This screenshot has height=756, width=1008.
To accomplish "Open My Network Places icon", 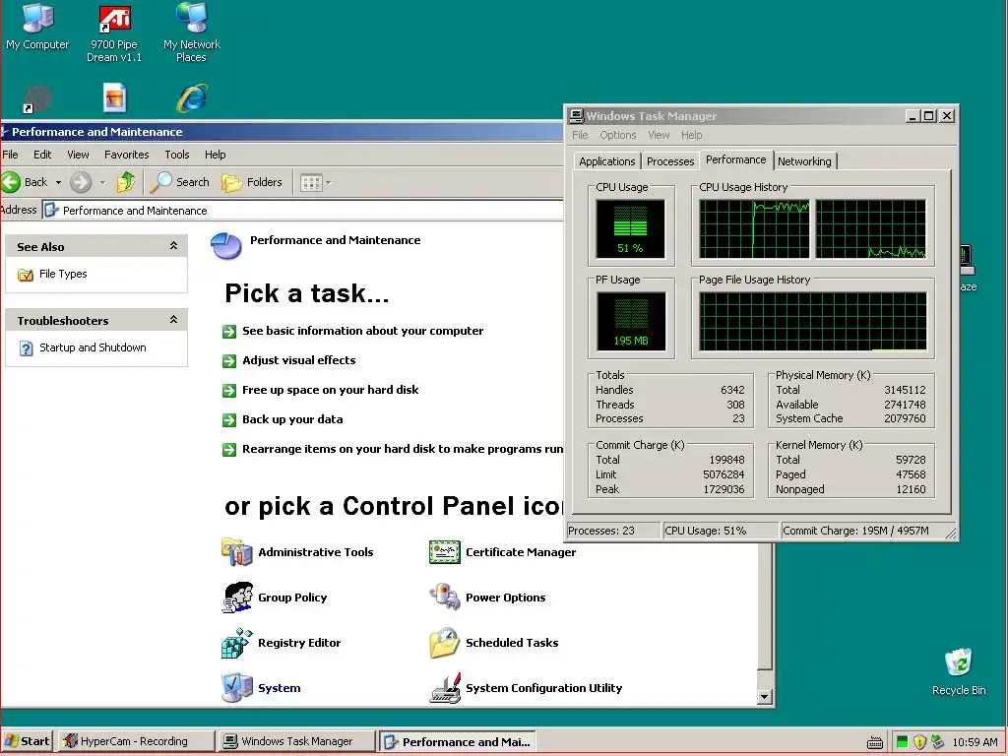I will [192, 33].
